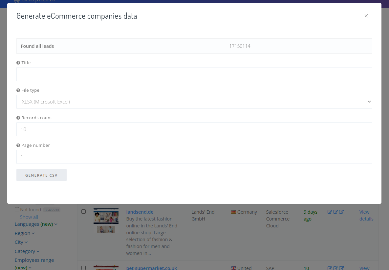Image resolution: width=389 pixels, height=270 pixels.
Task: Click the help icon beside Records count
Action: [18, 118]
